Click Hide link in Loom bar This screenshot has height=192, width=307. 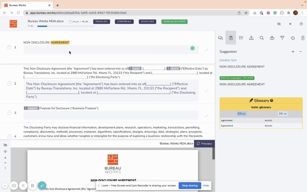pyautogui.click(x=206, y=186)
